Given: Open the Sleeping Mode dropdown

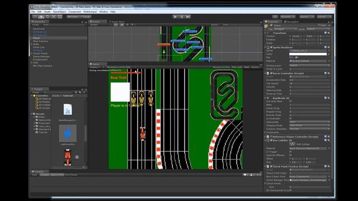Looking at the screenshot, I should pos(309,125).
